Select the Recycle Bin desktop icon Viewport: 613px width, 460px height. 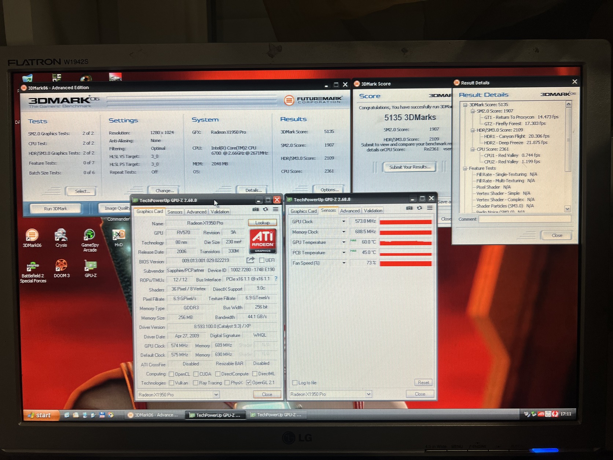27,77
